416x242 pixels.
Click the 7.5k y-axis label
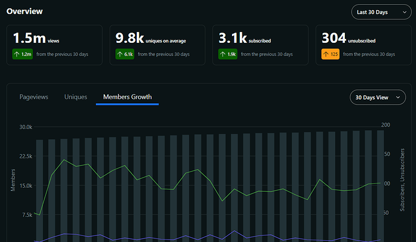click(27, 215)
